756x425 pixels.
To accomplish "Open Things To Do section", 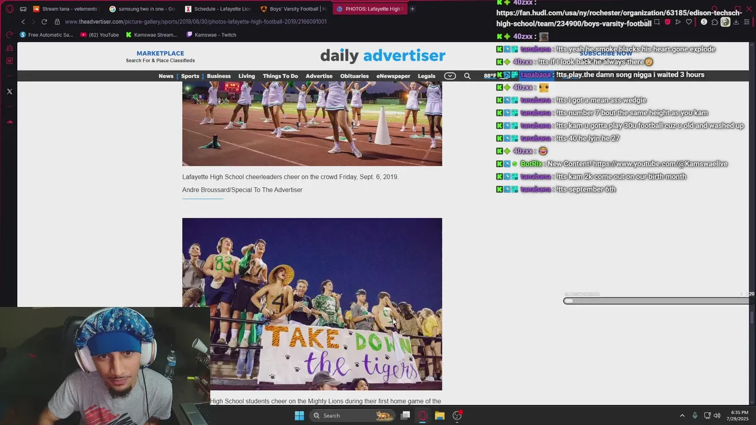I will 281,76.
